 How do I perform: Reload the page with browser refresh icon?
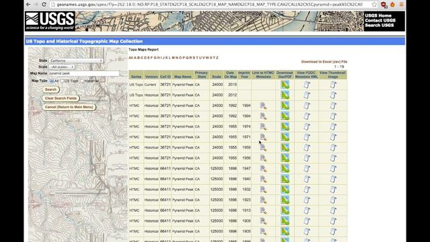pos(44,5)
